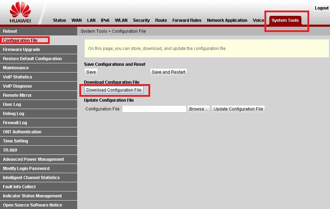Open Restore Default Configuration page

click(32, 59)
